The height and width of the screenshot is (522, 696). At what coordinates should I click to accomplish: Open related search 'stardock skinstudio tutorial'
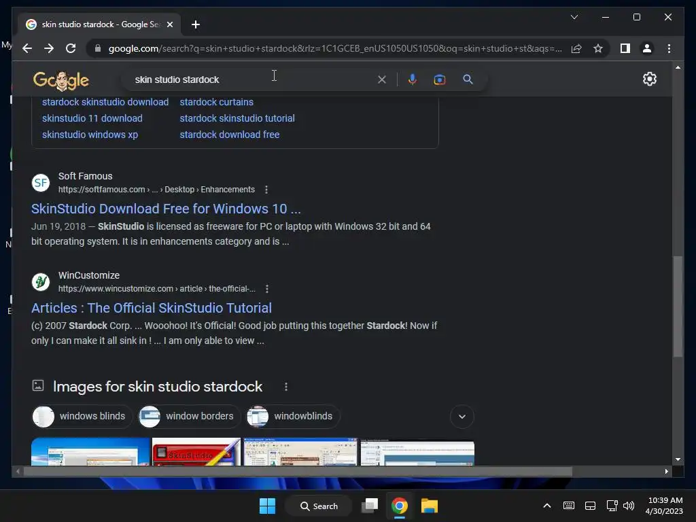click(237, 118)
